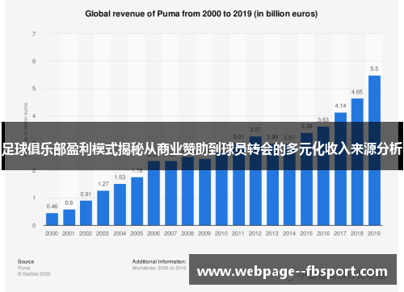Click the 2001 x-axis year label
This screenshot has height=292, width=404.
pos(69,233)
